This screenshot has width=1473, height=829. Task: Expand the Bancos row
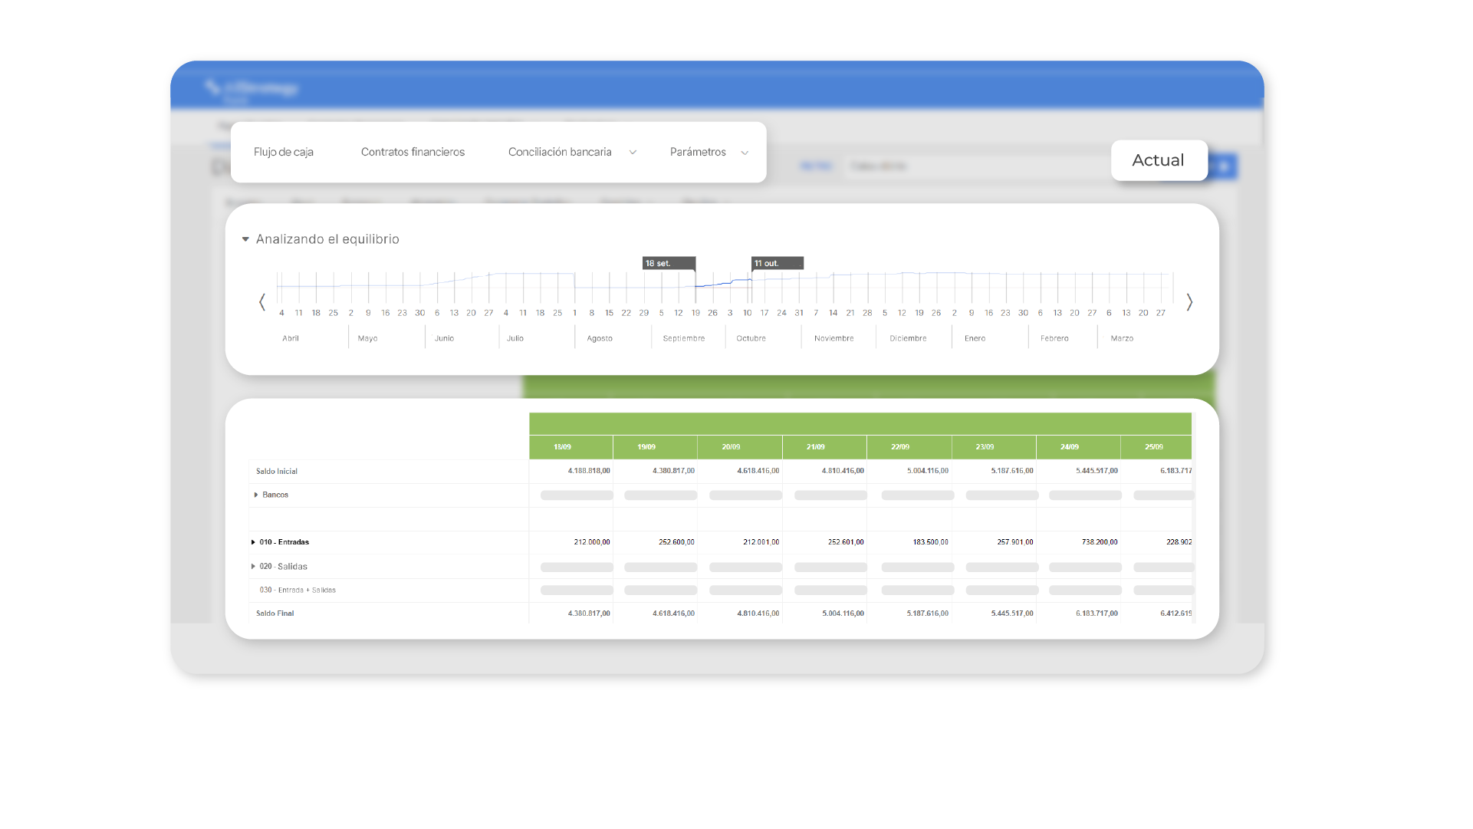[x=256, y=495]
